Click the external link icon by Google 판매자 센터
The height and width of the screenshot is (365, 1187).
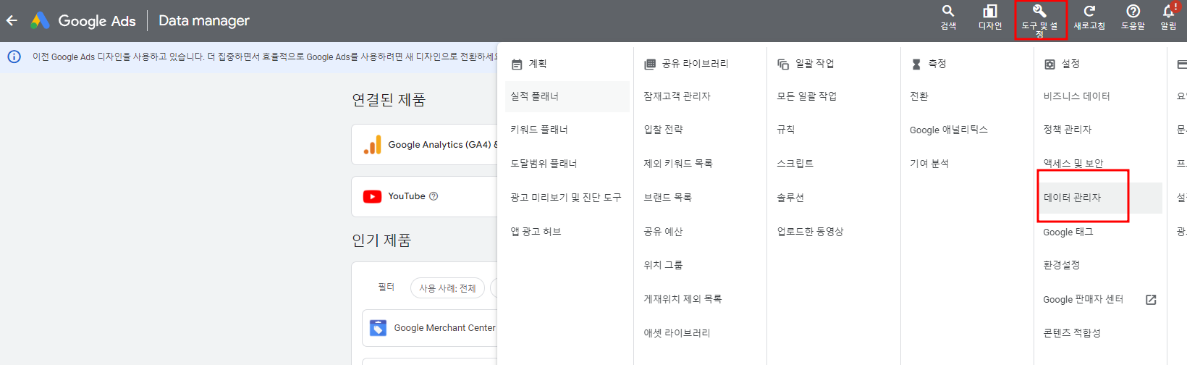1151,300
